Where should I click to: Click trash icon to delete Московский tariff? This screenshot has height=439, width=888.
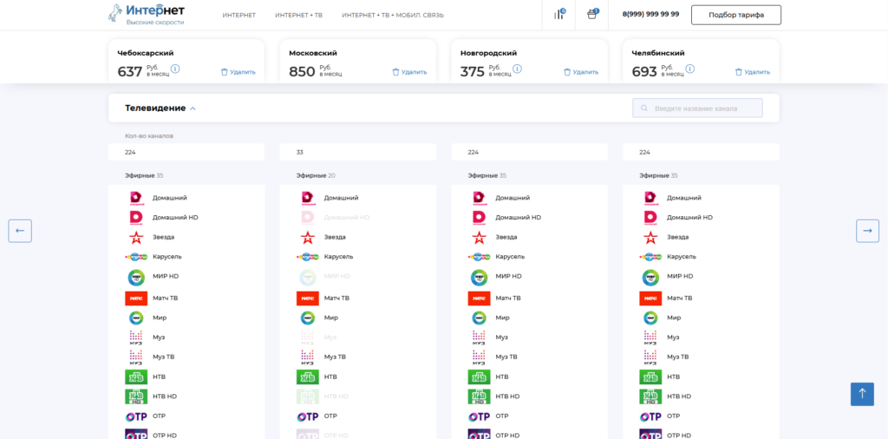pyautogui.click(x=395, y=72)
